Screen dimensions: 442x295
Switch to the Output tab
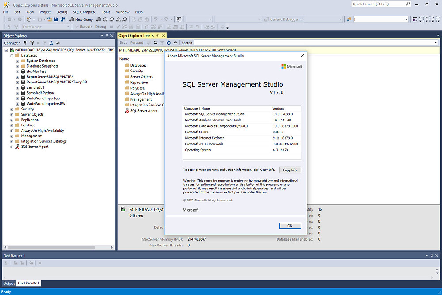(9, 284)
